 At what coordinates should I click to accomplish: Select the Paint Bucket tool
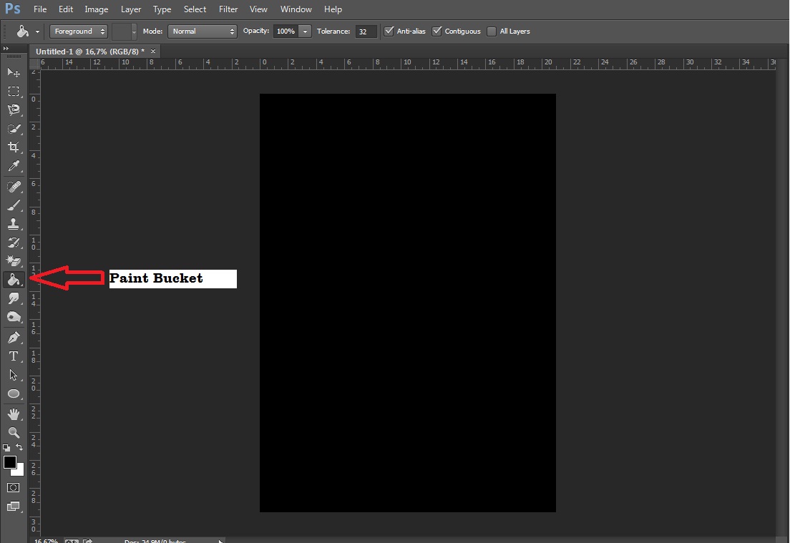[x=13, y=280]
